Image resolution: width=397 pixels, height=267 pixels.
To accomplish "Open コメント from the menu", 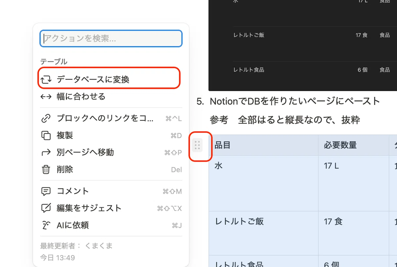I will [x=111, y=191].
